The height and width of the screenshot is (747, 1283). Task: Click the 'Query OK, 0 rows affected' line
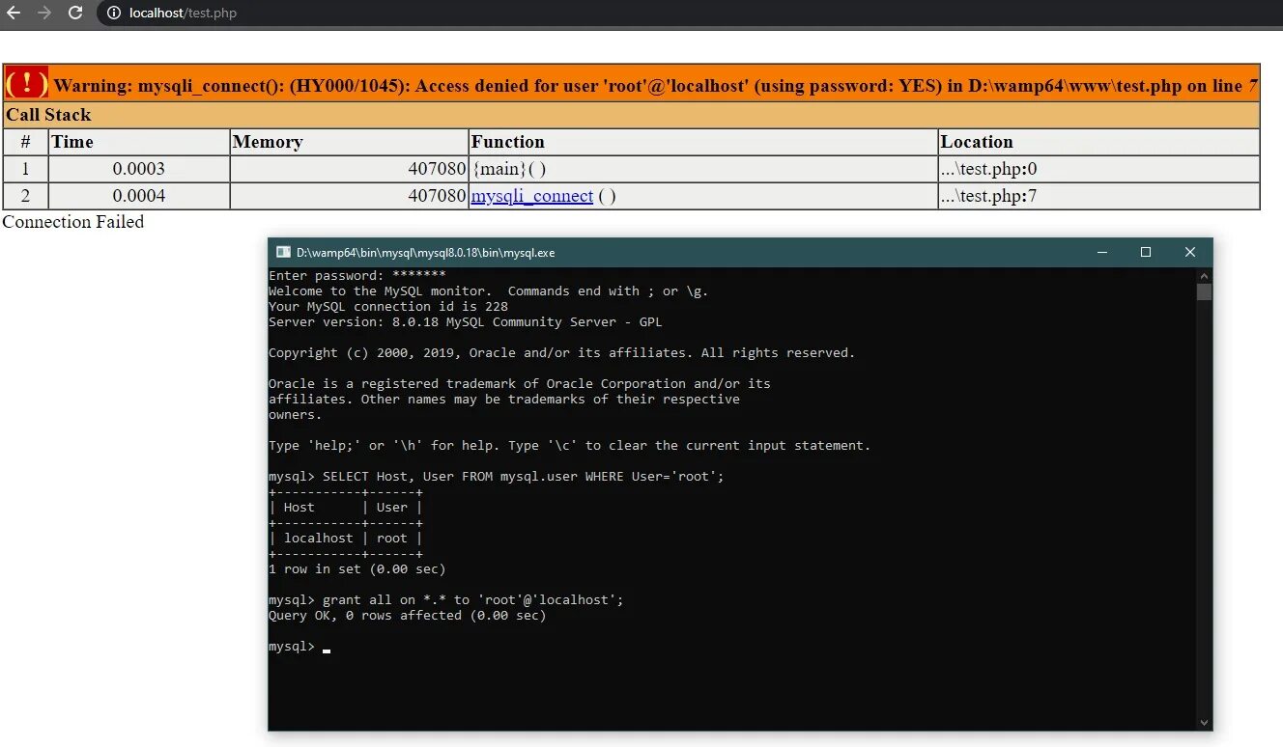tap(407, 616)
